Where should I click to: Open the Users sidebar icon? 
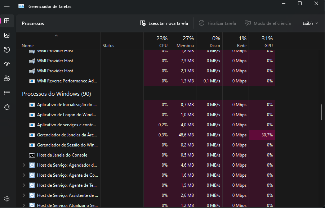(7, 78)
